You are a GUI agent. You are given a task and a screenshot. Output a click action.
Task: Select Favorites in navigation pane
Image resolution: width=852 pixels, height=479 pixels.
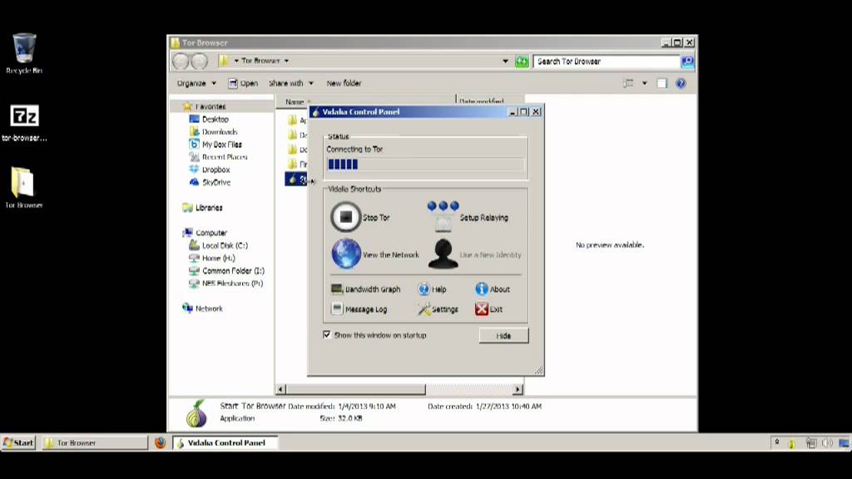(205, 106)
